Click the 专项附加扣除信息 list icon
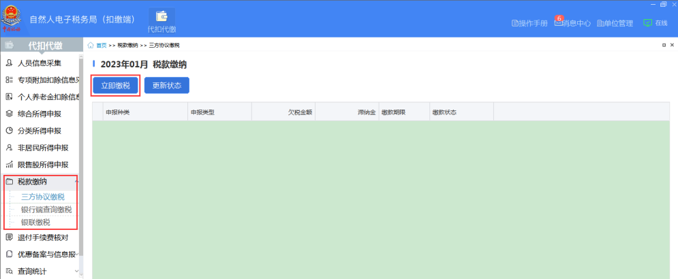The height and width of the screenshot is (279, 678). (x=9, y=80)
